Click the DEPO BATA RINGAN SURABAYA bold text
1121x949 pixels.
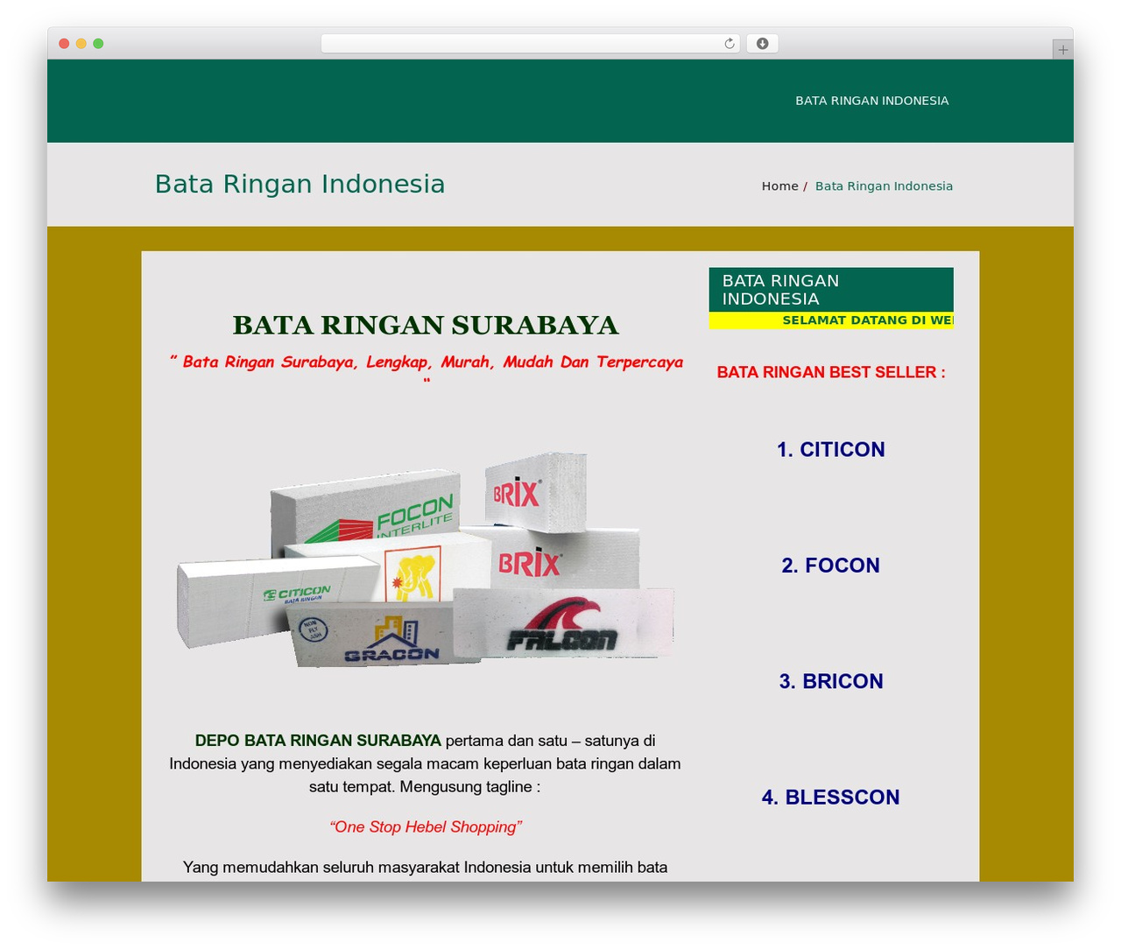[318, 741]
